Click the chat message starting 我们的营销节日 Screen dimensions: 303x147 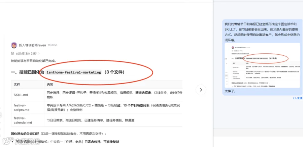coord(262,32)
